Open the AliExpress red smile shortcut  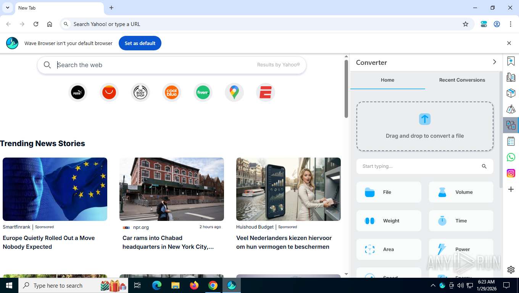[109, 92]
